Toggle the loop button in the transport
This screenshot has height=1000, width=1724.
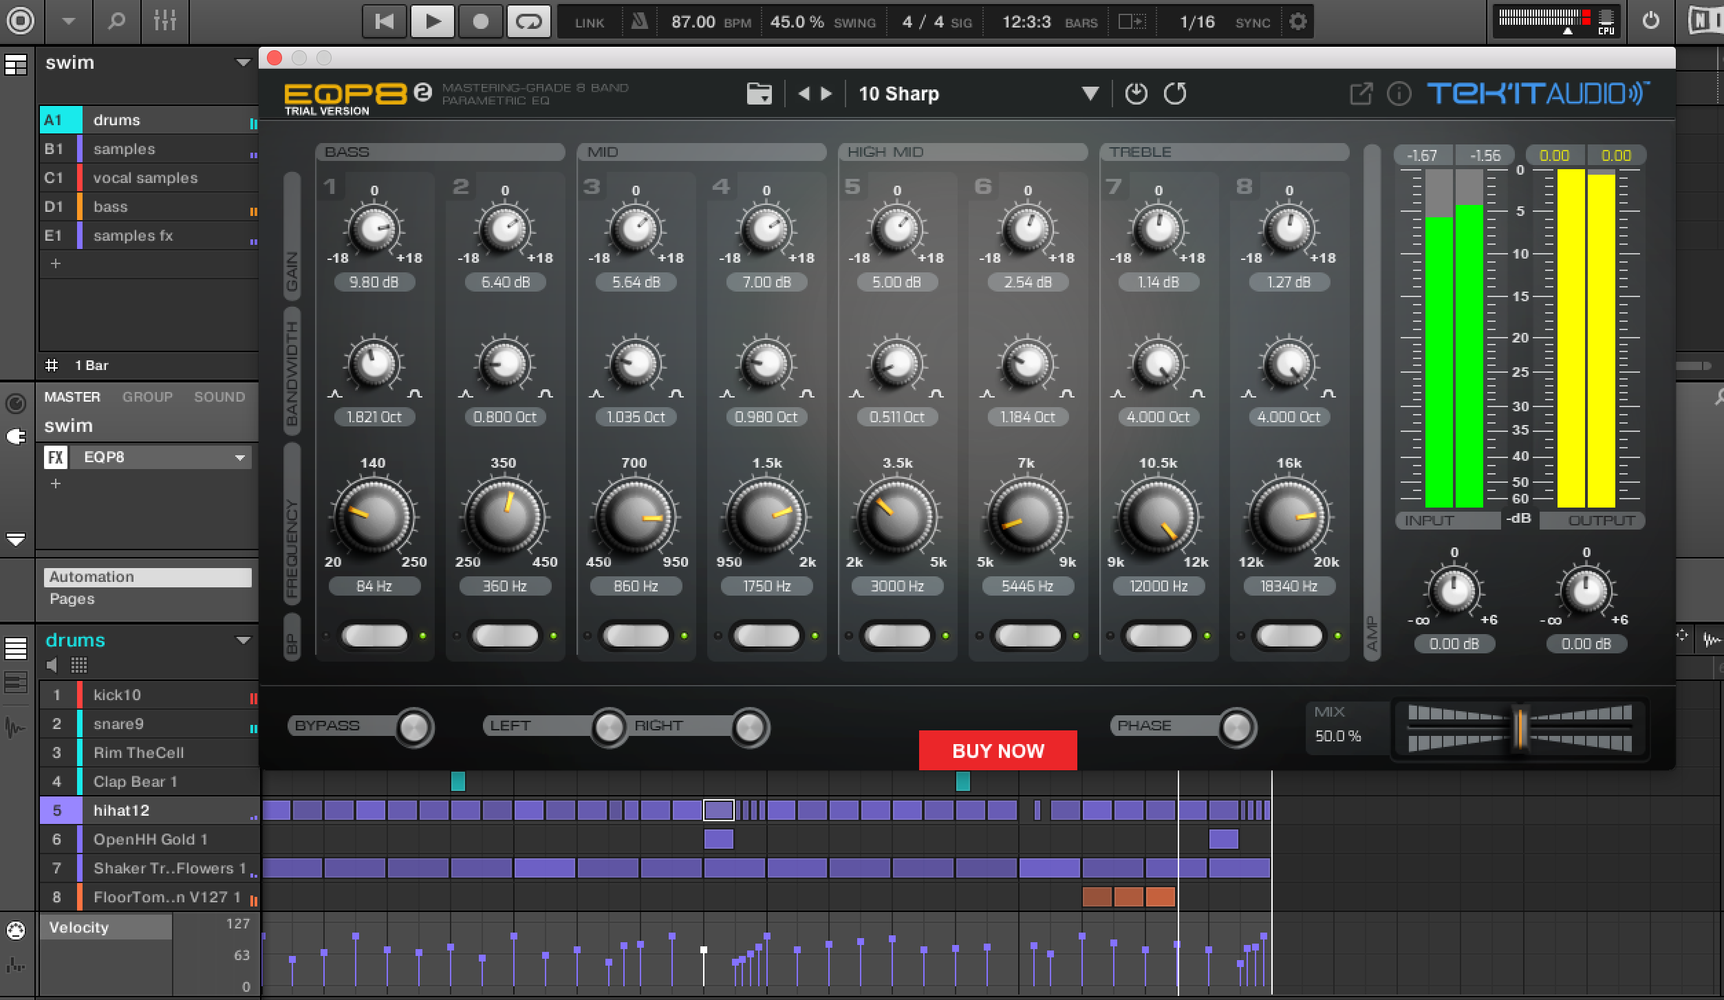tap(528, 21)
